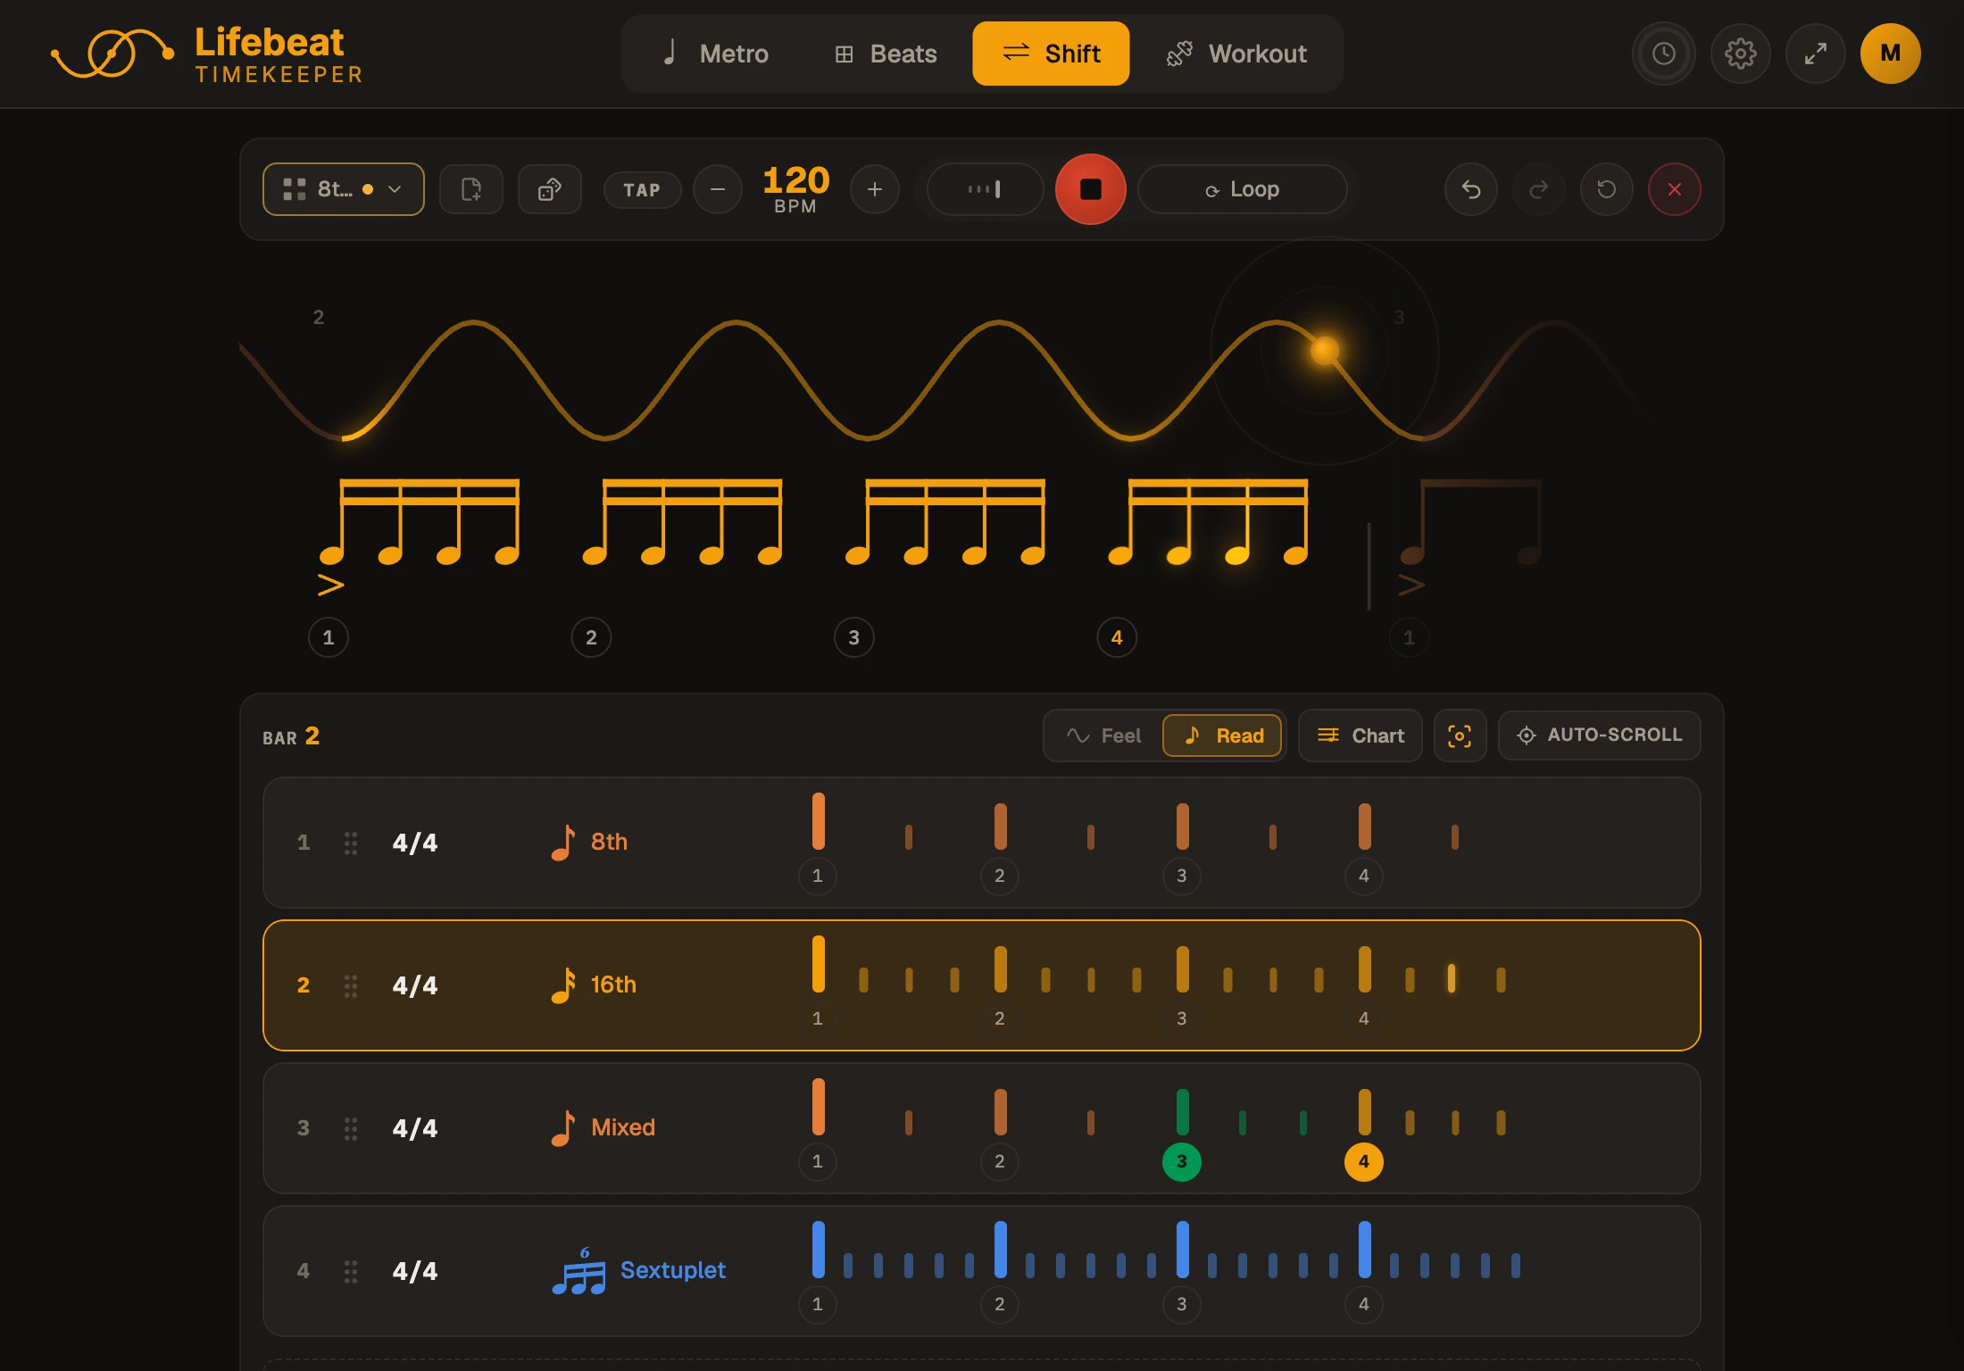Click row number 3 of the Mixed bar
1964x1371 pixels.
coord(304,1128)
